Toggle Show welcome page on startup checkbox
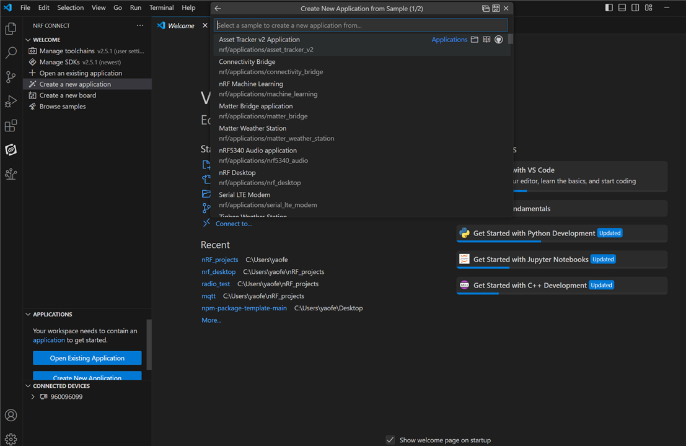 pos(390,440)
